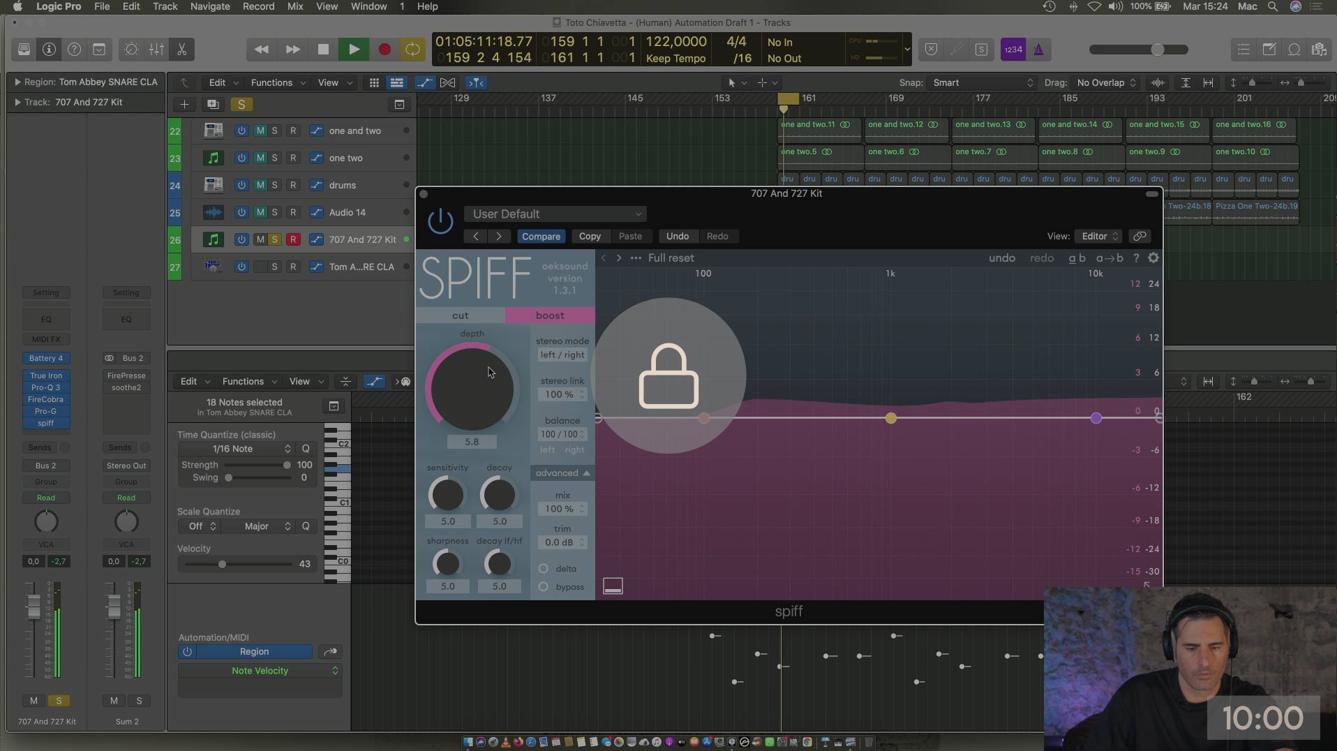Click the Q button next to Time Quantize
1337x751 pixels.
306,449
